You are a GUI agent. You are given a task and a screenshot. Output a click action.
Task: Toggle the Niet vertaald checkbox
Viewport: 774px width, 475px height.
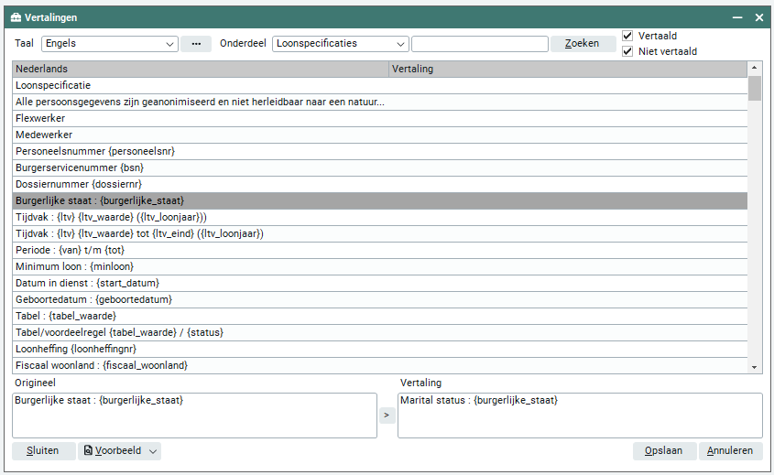627,51
